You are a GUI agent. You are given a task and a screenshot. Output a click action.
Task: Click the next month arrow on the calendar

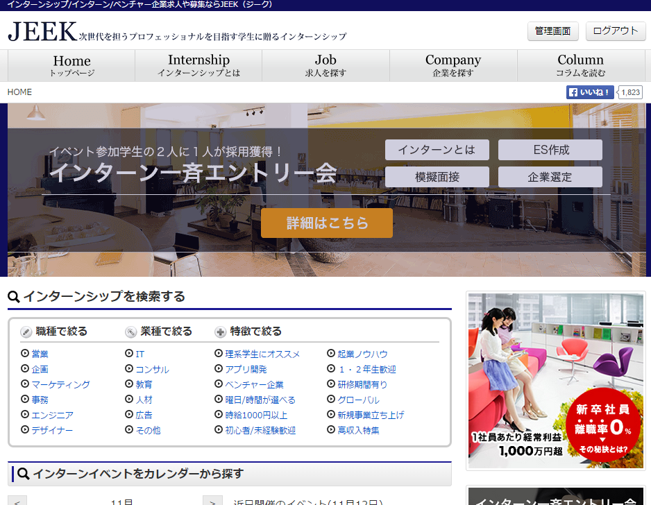212,502
